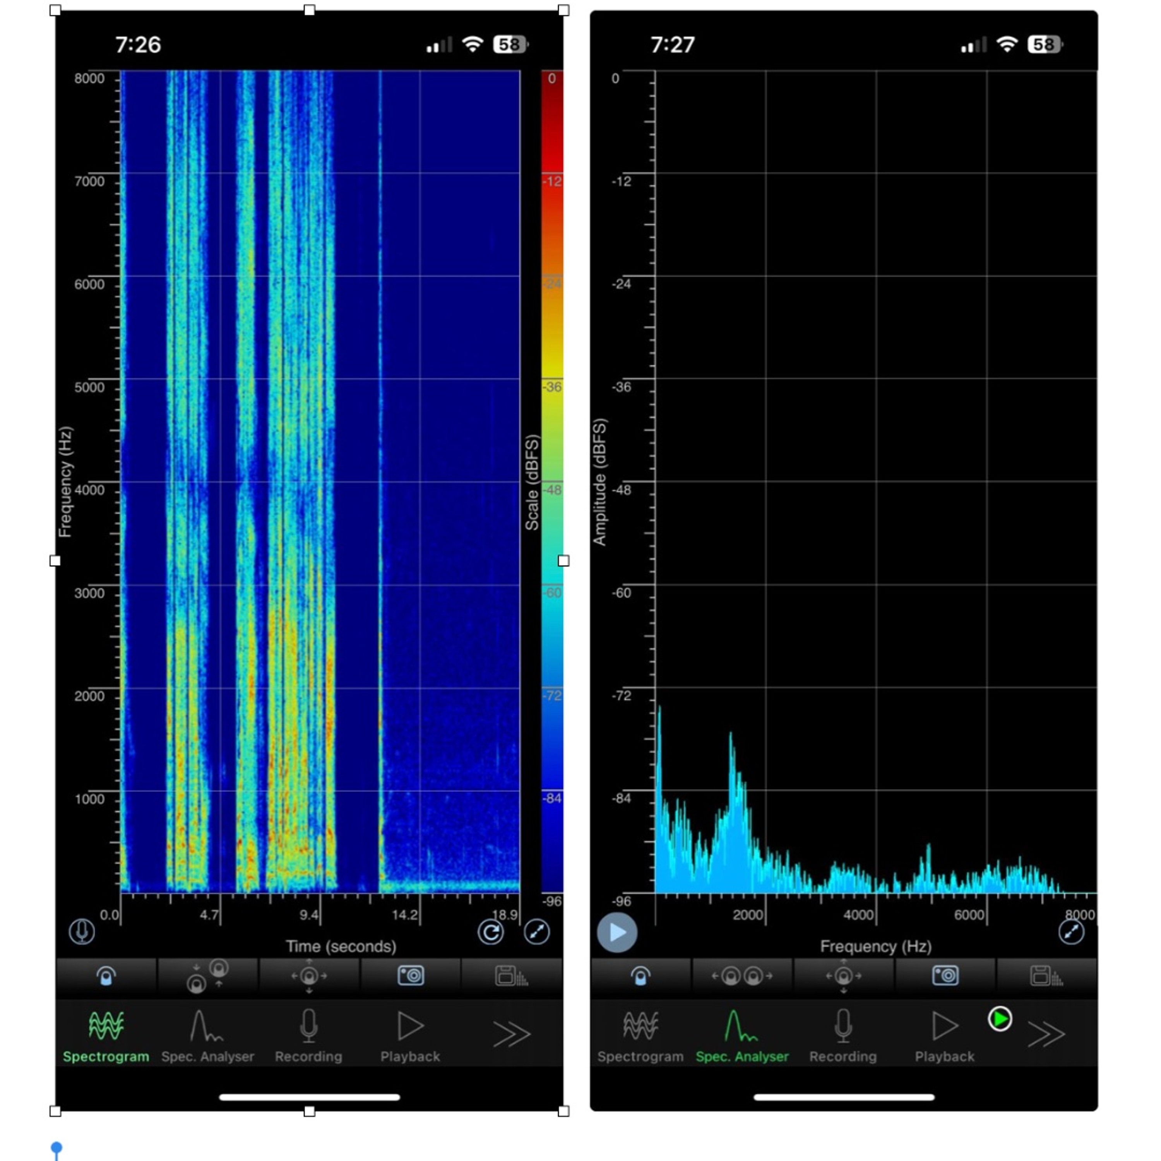
Task: Expand more tabs chevron in right screenshot
Action: pyautogui.click(x=1046, y=1034)
